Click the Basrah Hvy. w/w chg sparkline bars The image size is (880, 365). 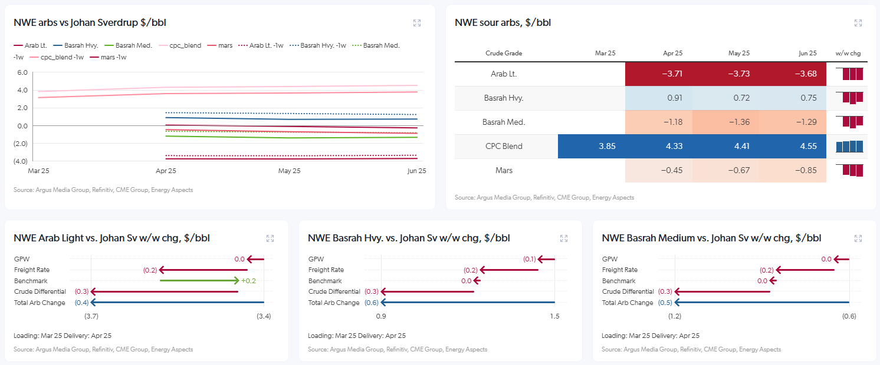(849, 98)
